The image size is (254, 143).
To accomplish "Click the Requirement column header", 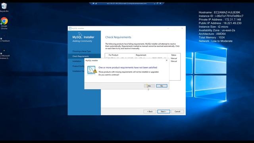I will 141,55.
